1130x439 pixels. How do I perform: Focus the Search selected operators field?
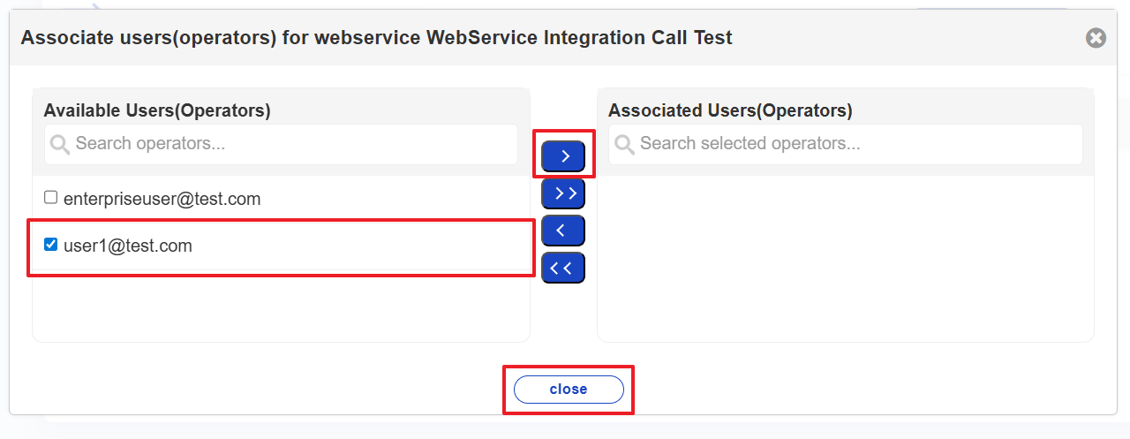(856, 144)
